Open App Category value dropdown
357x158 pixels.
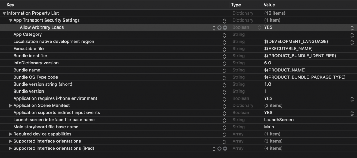point(352,35)
